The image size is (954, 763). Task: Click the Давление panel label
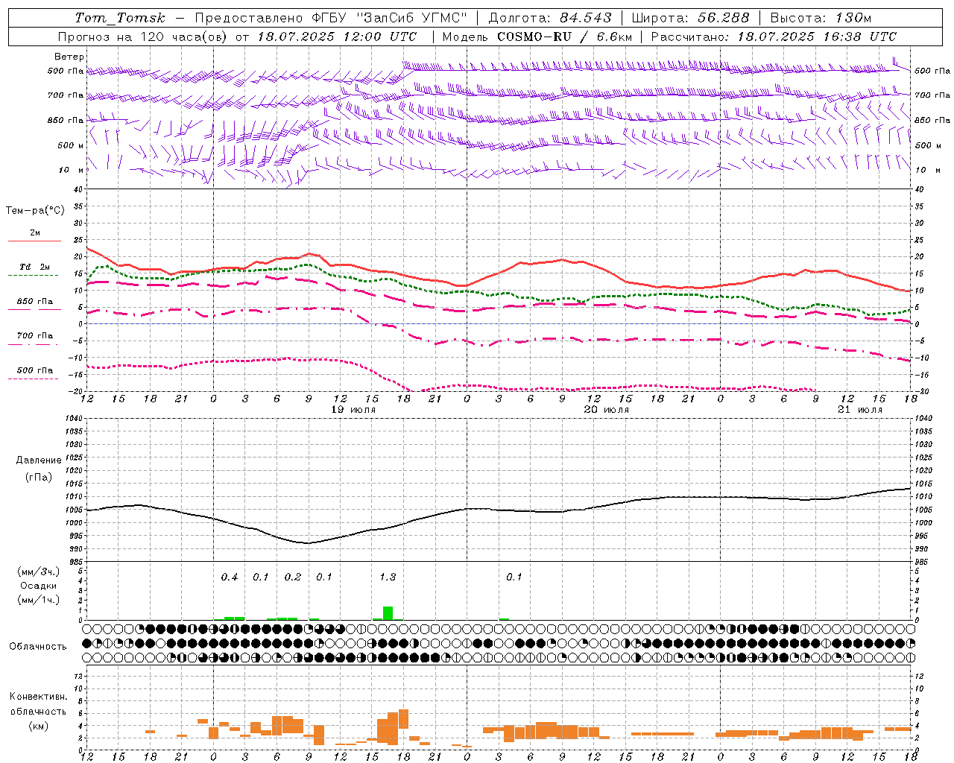(39, 460)
